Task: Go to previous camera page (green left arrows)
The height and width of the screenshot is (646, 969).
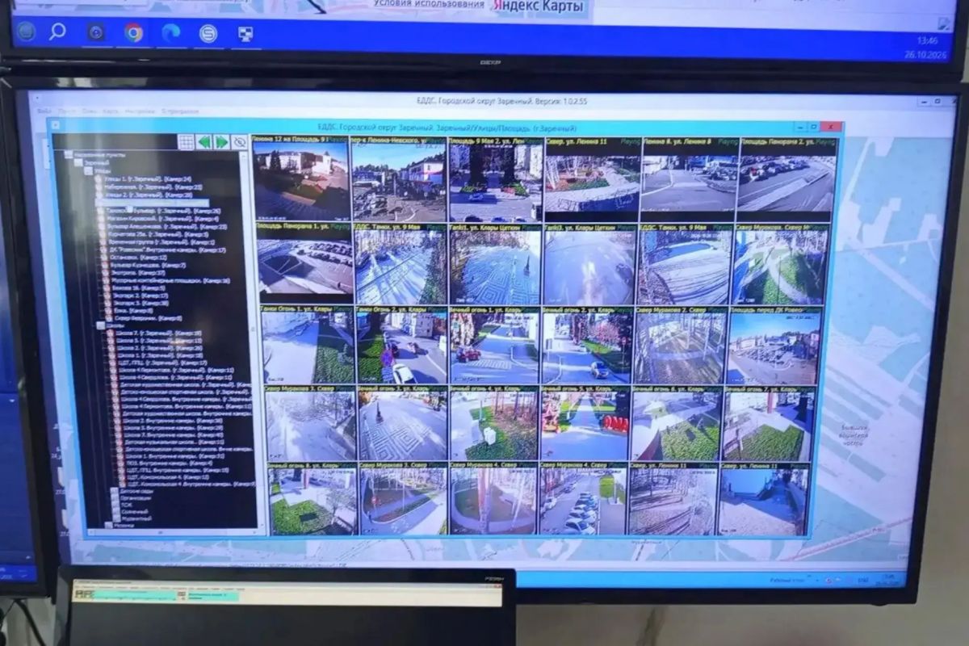Action: tap(203, 142)
